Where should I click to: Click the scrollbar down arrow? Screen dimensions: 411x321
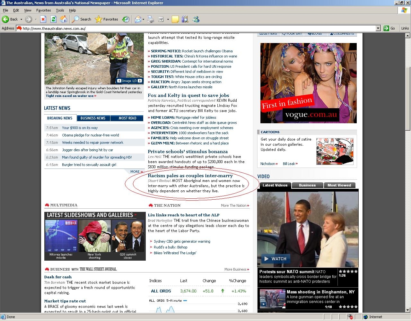(x=408, y=310)
